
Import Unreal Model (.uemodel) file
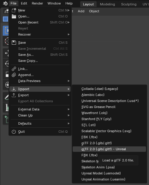(109, 173)
